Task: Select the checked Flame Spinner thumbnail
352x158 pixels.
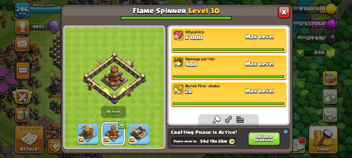Action: (113, 134)
